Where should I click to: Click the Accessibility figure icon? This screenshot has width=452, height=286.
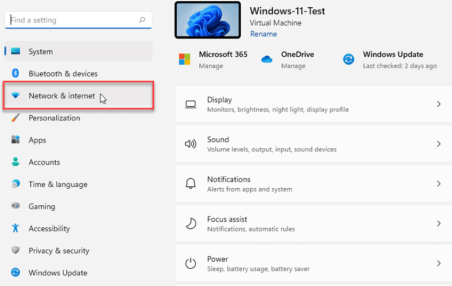click(15, 228)
